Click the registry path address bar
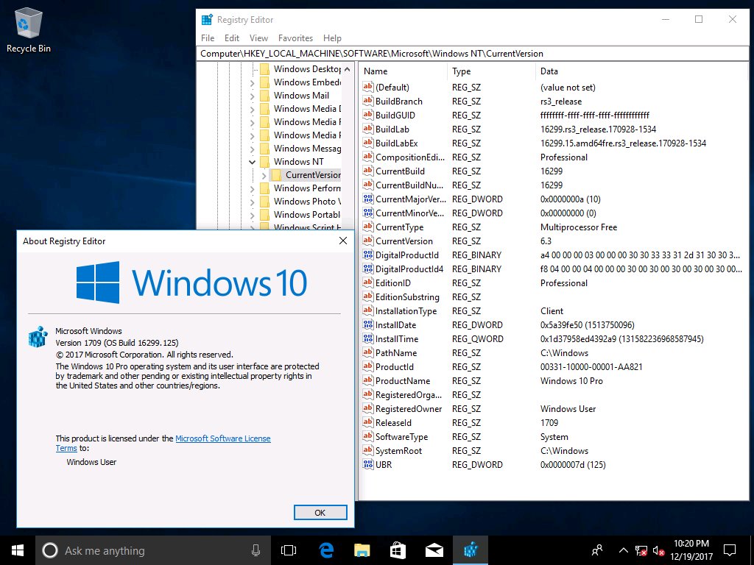This screenshot has width=754, height=565. [x=472, y=53]
